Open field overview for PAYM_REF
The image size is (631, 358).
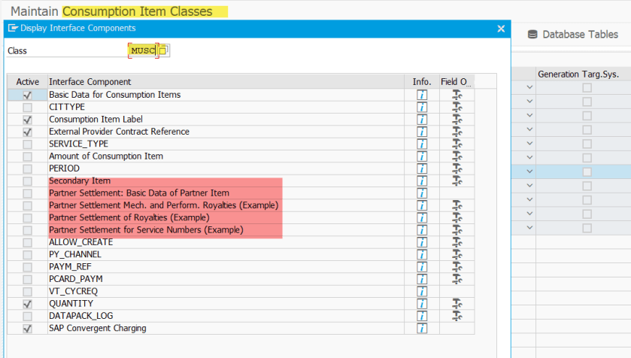457,267
